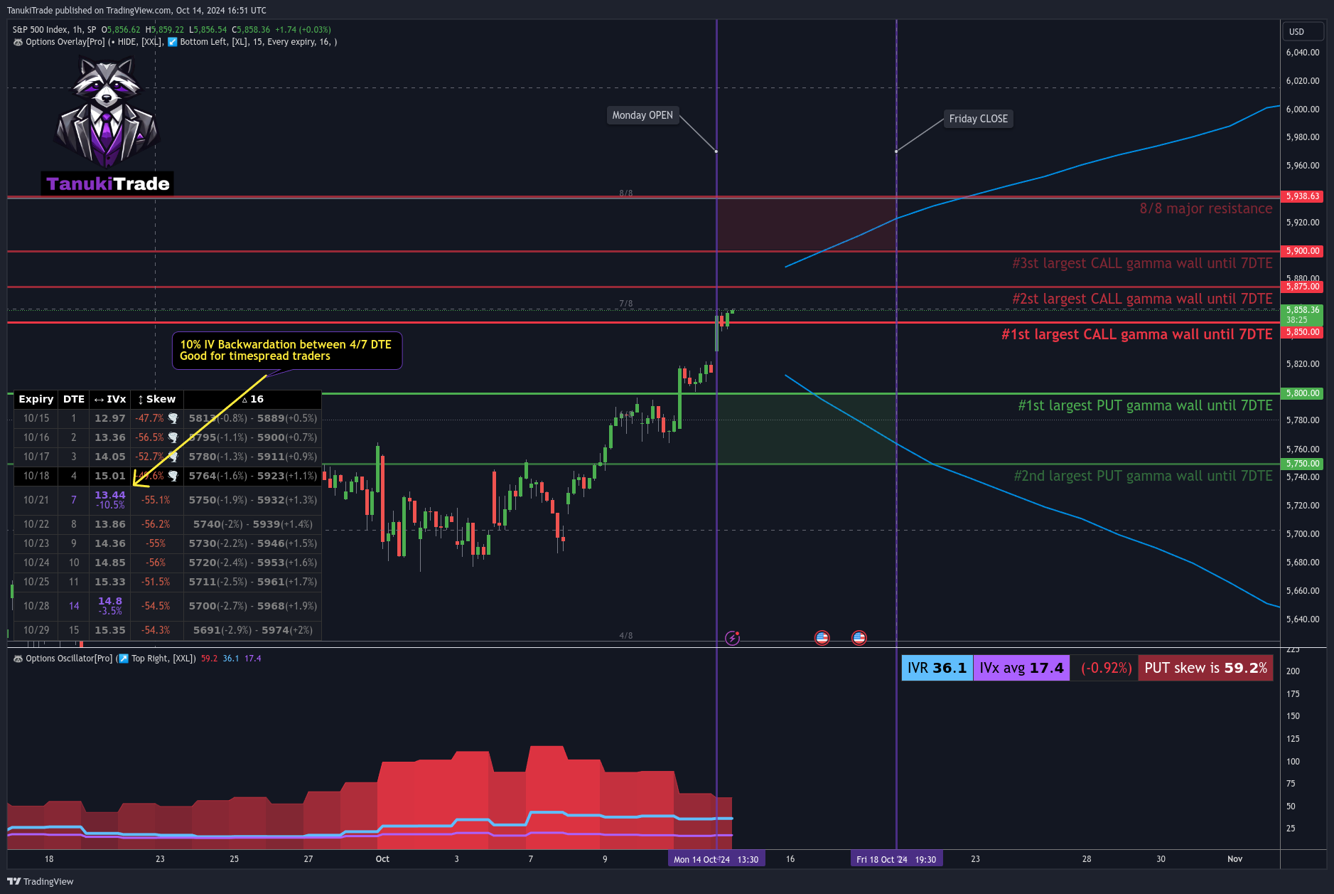Click the Nov label on the time axis
The width and height of the screenshot is (1334, 894).
coord(1235,859)
